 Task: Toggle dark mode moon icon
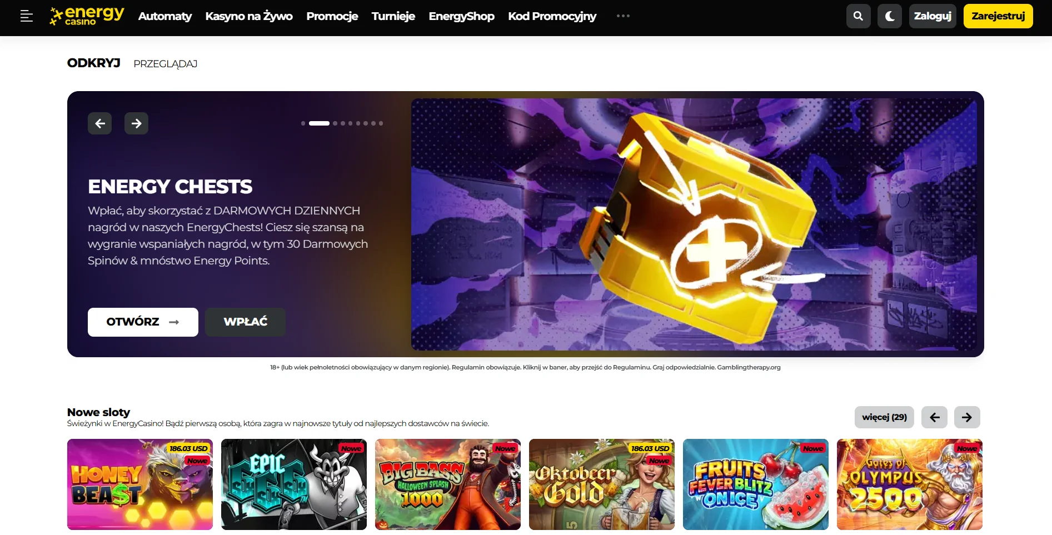(x=889, y=16)
